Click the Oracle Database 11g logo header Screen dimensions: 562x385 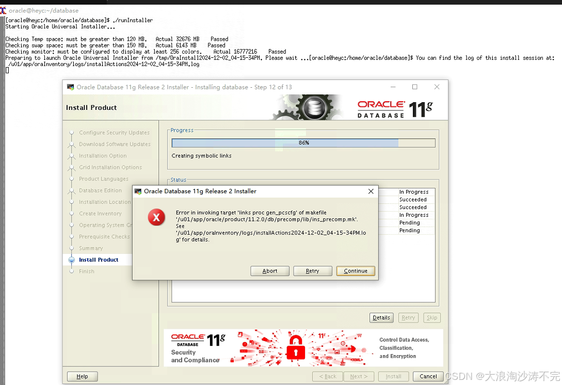coord(395,109)
